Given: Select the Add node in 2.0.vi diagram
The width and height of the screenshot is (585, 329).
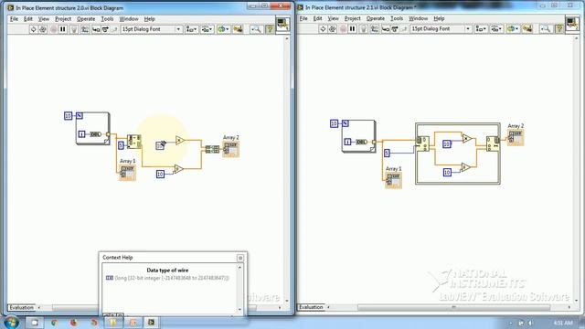Looking at the screenshot, I should [x=179, y=169].
